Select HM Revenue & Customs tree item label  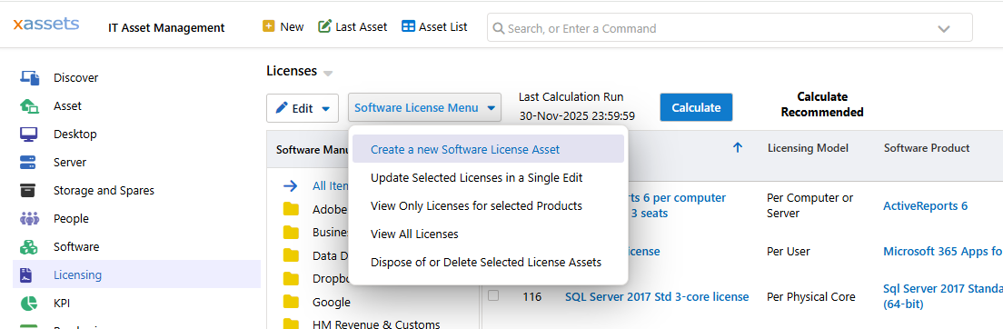pyautogui.click(x=376, y=324)
